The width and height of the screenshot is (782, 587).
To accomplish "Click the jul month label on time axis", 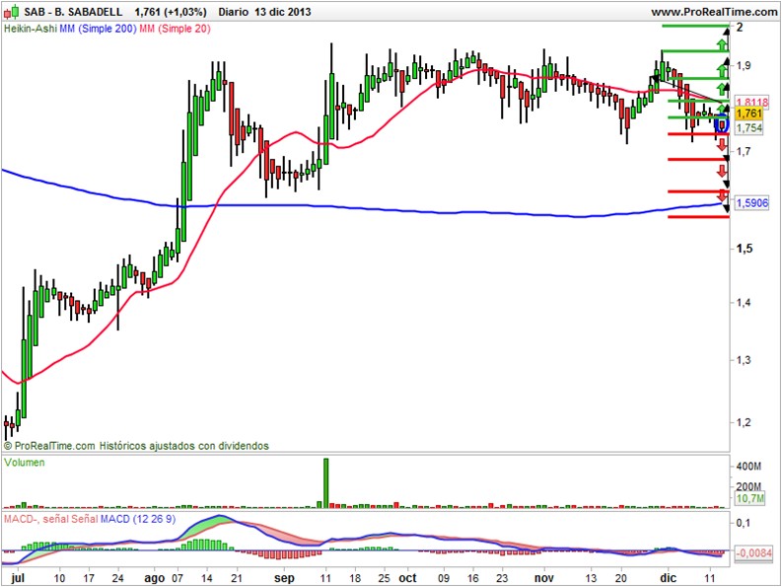I will click(18, 578).
